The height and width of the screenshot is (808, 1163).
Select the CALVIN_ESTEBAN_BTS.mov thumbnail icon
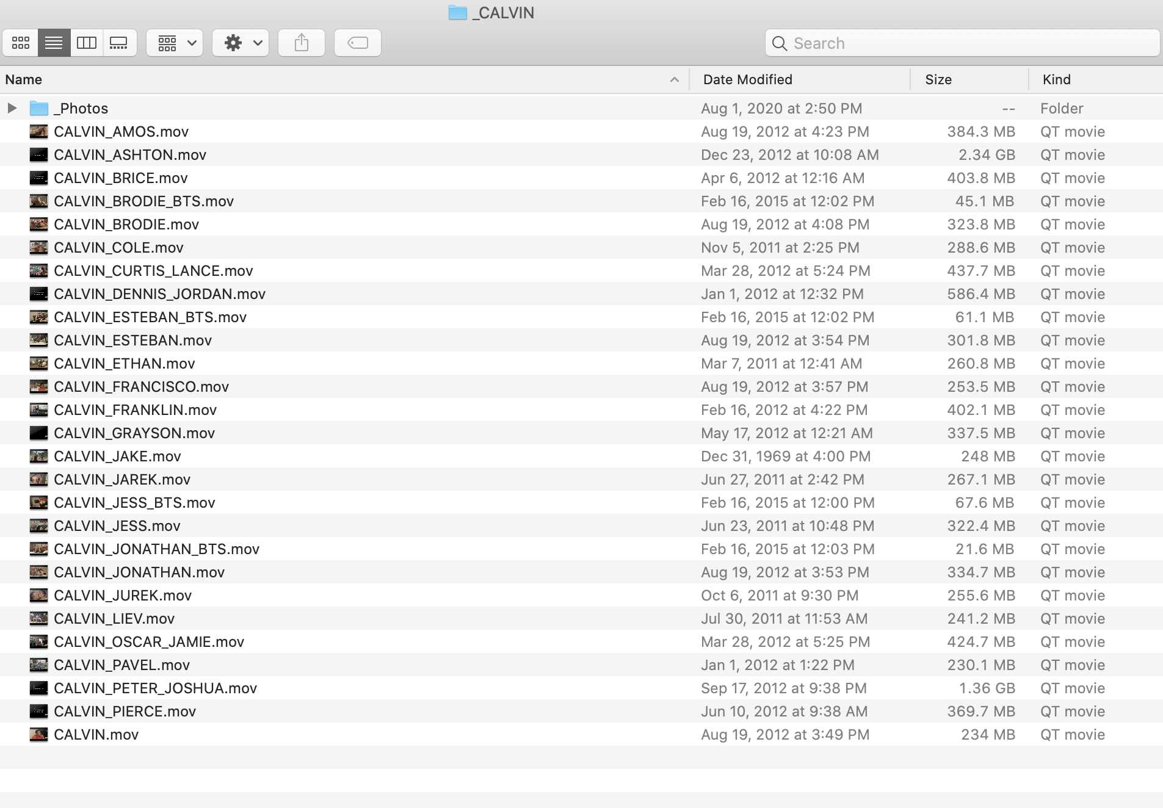click(x=39, y=317)
